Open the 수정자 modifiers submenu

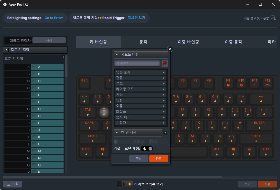click(141, 123)
